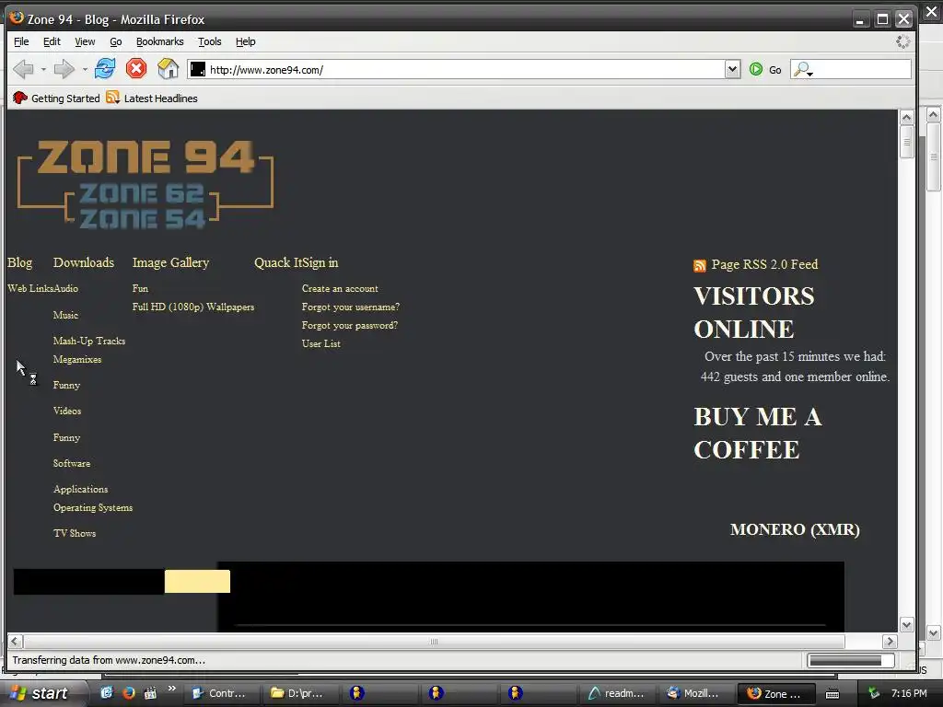Click in the URL address field
The image size is (943, 707).
coord(464,70)
